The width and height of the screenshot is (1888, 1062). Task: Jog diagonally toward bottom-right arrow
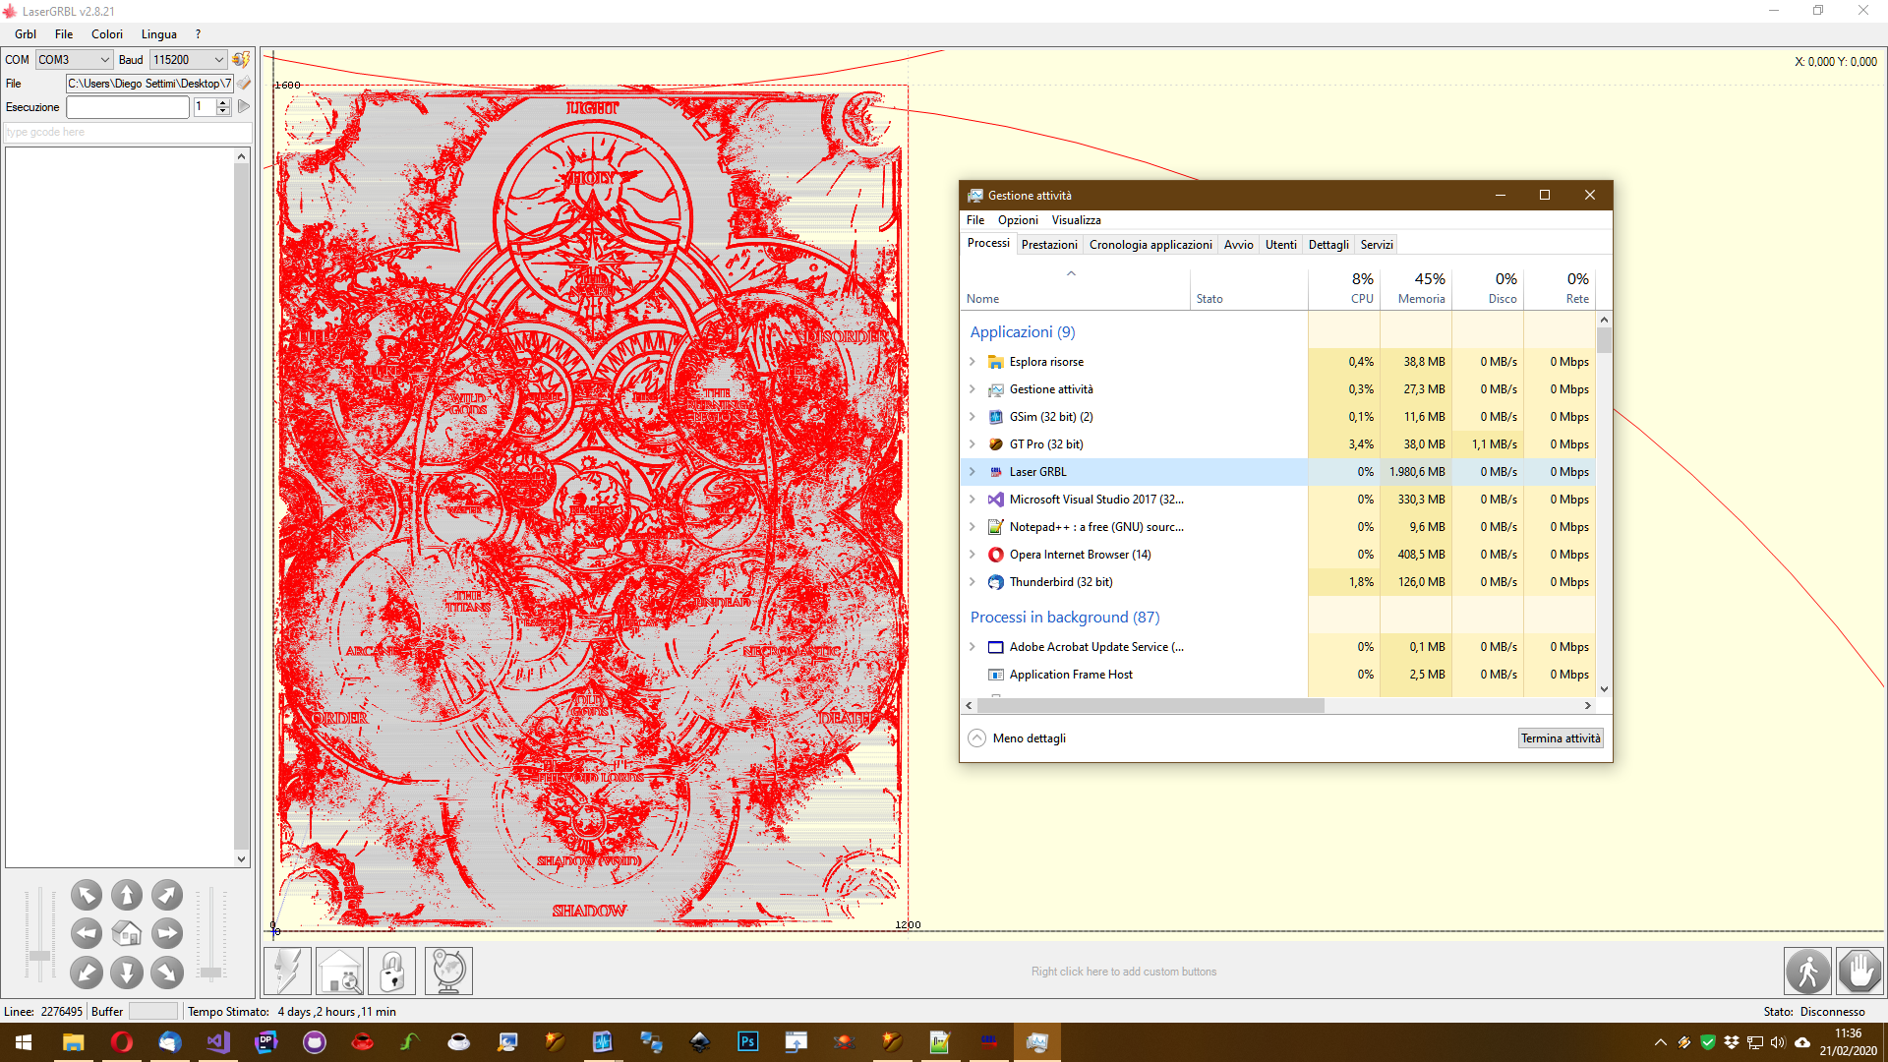click(167, 973)
